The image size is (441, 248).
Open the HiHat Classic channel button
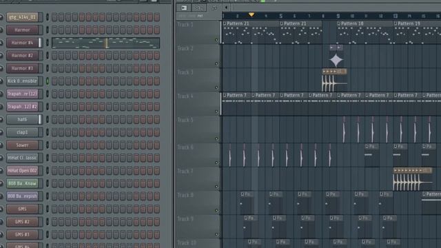[x=22, y=158]
